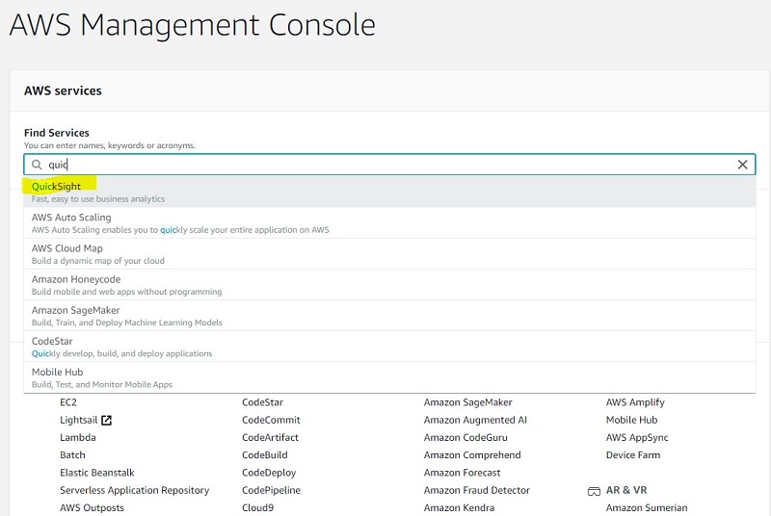The width and height of the screenshot is (771, 516).
Task: Go to Lambda service
Action: [78, 437]
